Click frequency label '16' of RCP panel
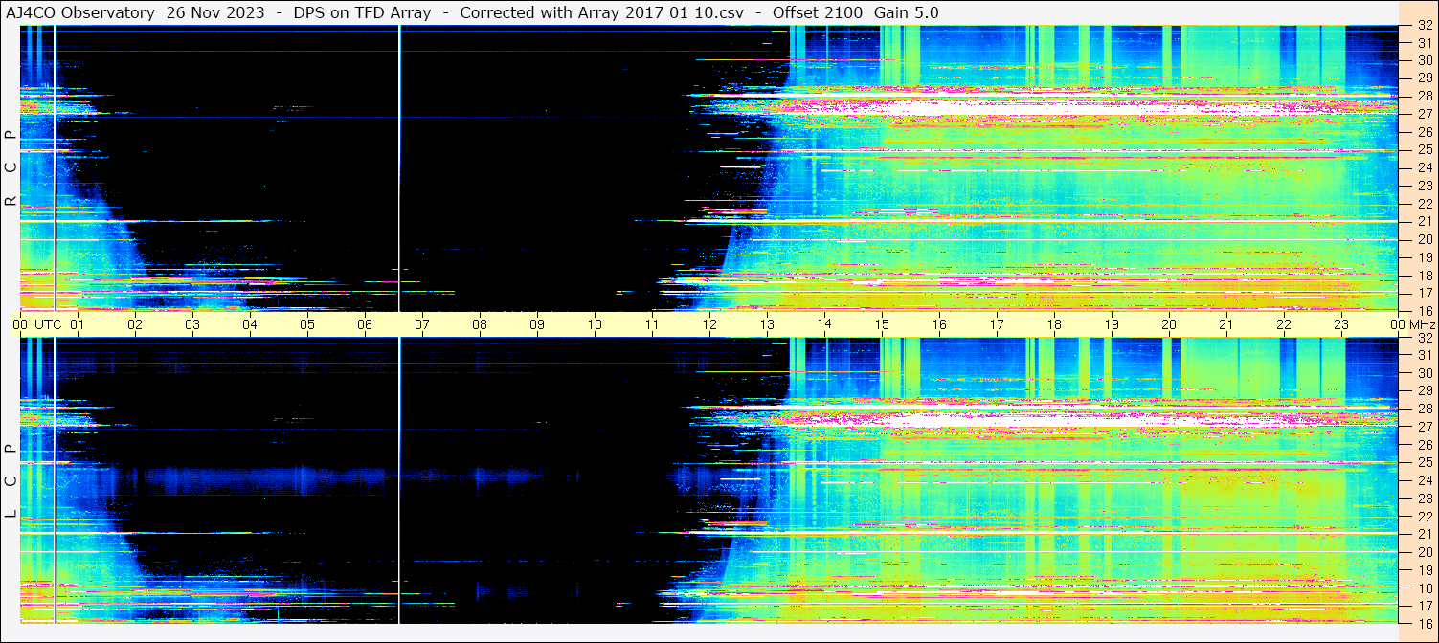 1424,310
